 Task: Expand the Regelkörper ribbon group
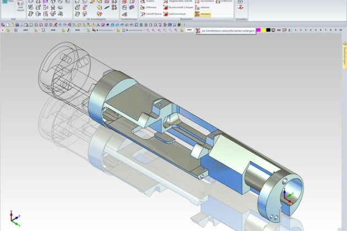click(50, 19)
